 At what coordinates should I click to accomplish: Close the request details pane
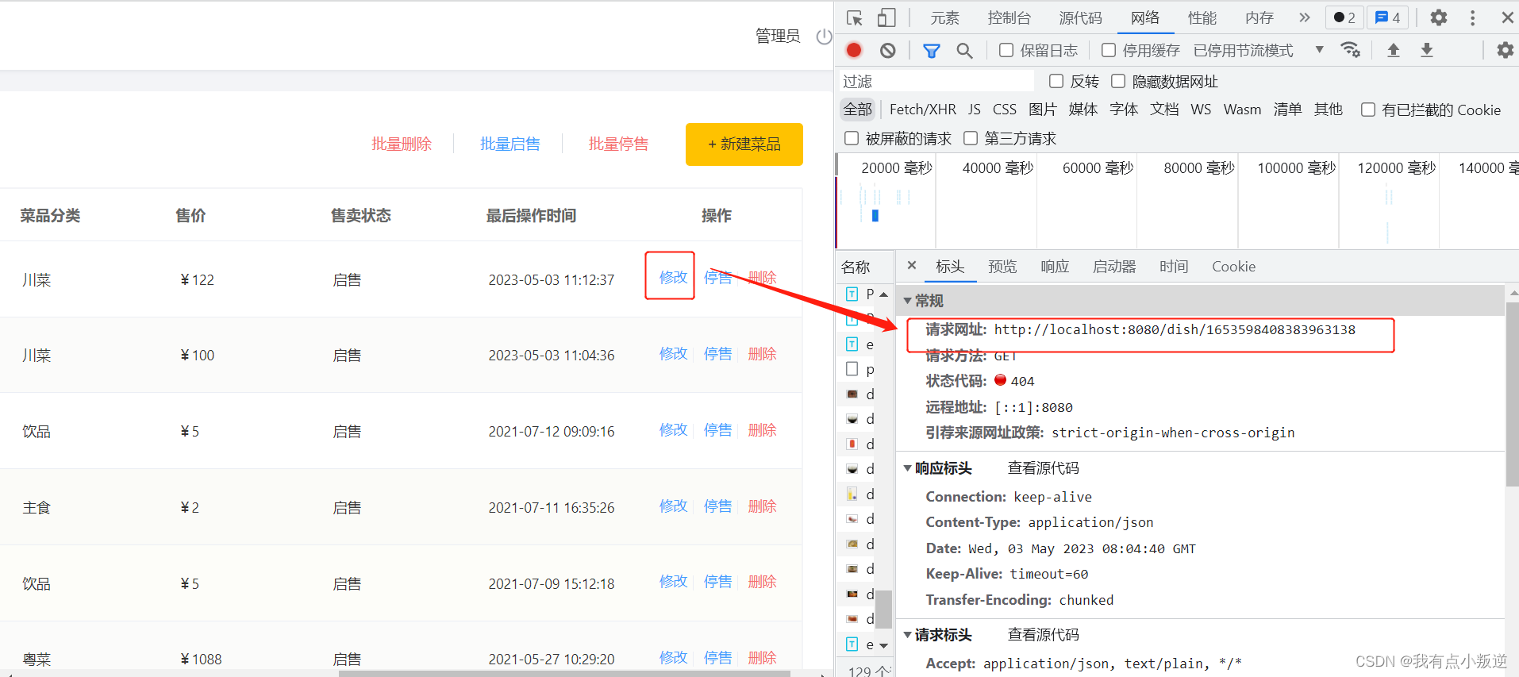point(912,266)
